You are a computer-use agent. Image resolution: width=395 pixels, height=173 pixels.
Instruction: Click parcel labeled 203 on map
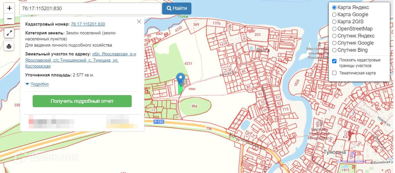click(257, 35)
